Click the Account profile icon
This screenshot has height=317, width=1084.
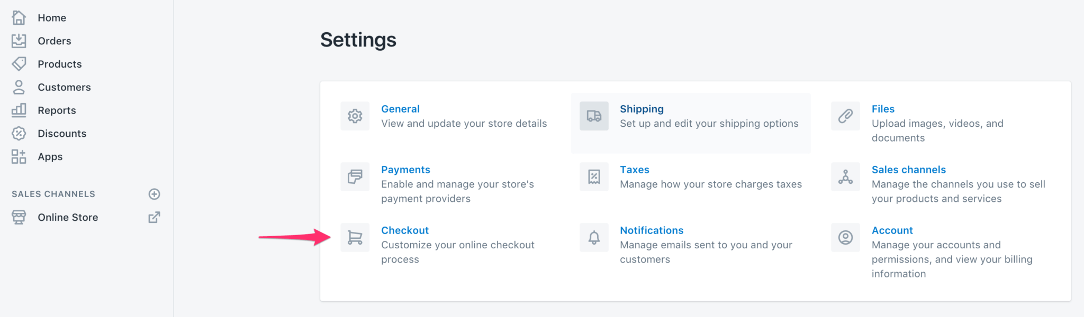[845, 237]
